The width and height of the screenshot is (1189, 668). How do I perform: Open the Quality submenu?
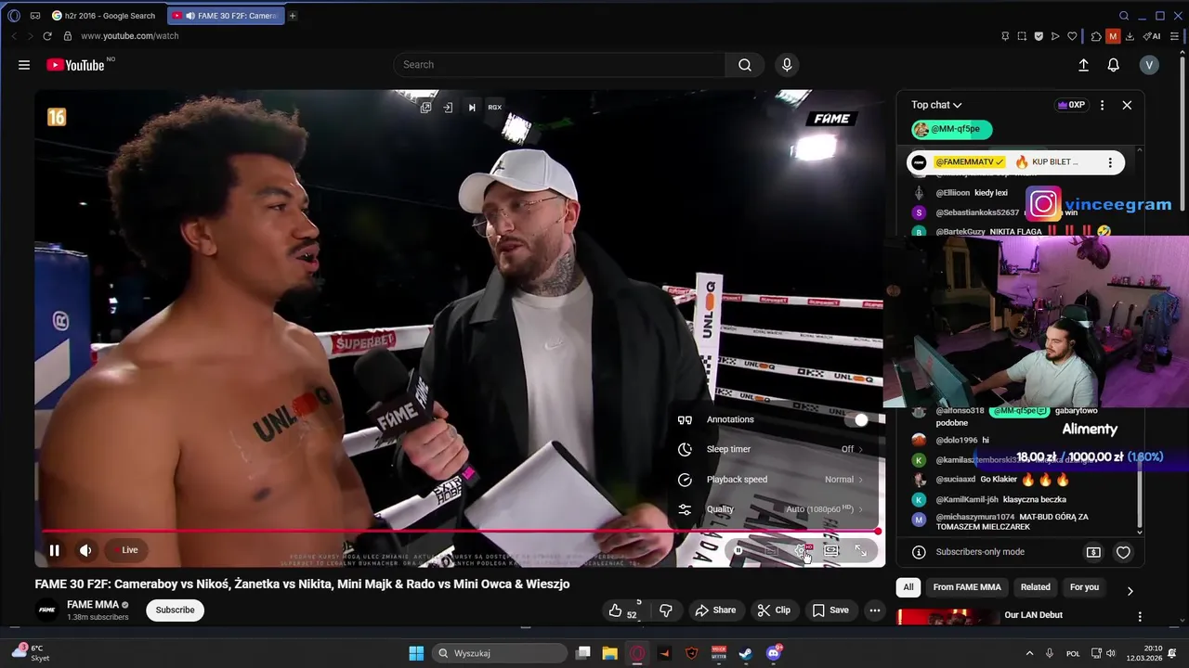point(773,509)
